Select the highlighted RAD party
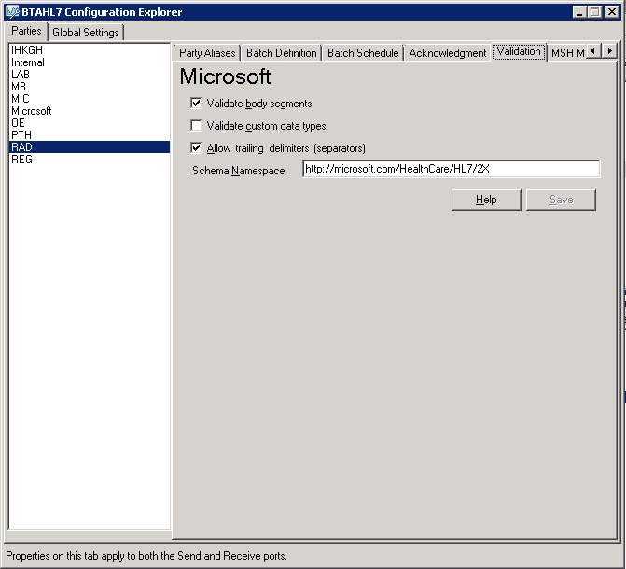This screenshot has height=569, width=626. [90, 147]
